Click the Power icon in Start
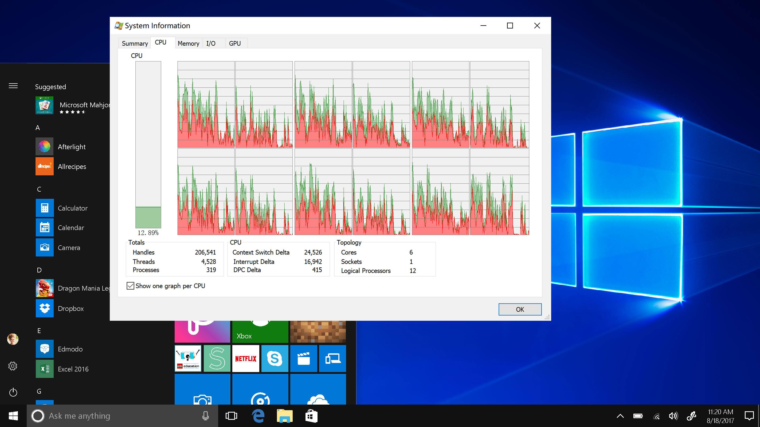This screenshot has width=760, height=427. click(13, 392)
